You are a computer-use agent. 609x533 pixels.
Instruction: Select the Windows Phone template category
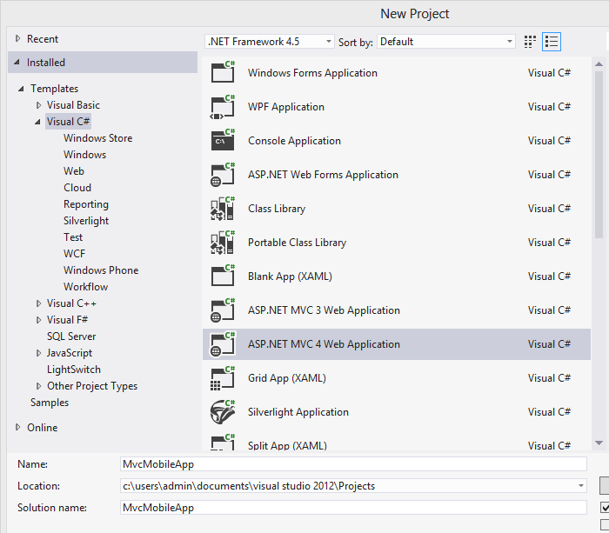[101, 270]
